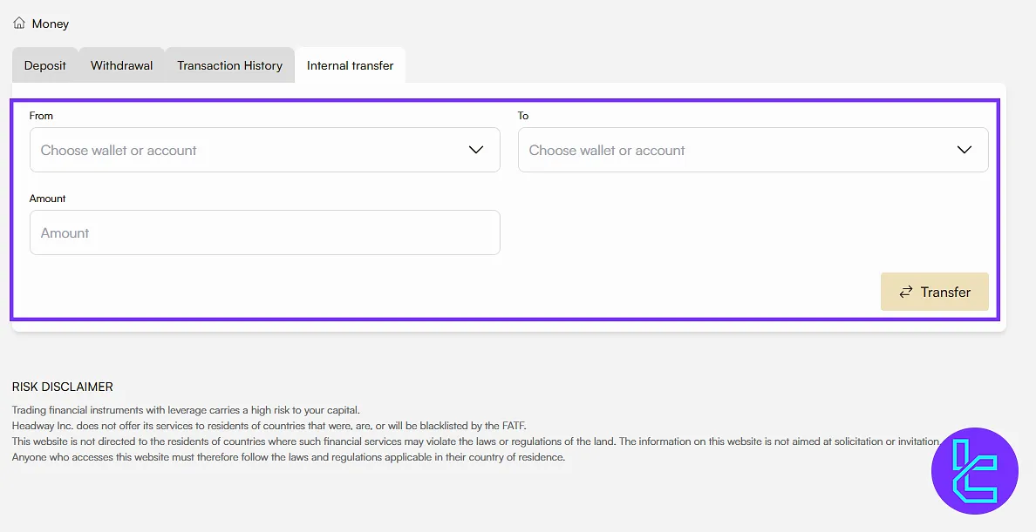Click the leverage high risk warning line
Image resolution: width=1036 pixels, height=532 pixels.
click(x=186, y=410)
